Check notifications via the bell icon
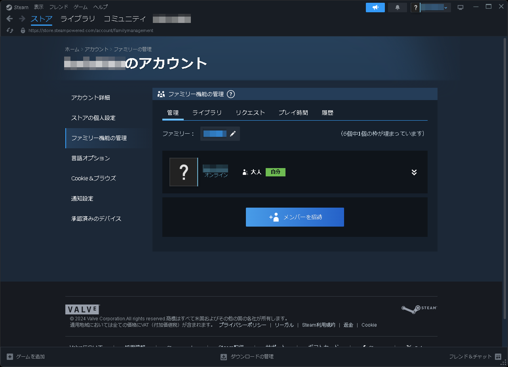The width and height of the screenshot is (508, 367). 397,7
